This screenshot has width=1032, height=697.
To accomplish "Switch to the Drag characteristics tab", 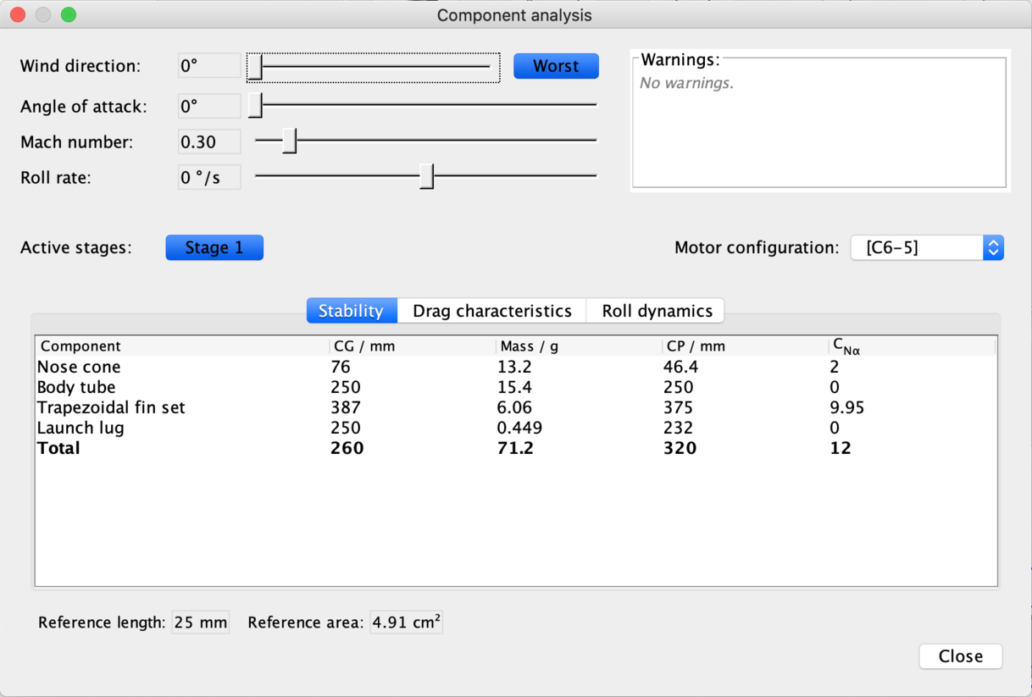I will point(491,311).
